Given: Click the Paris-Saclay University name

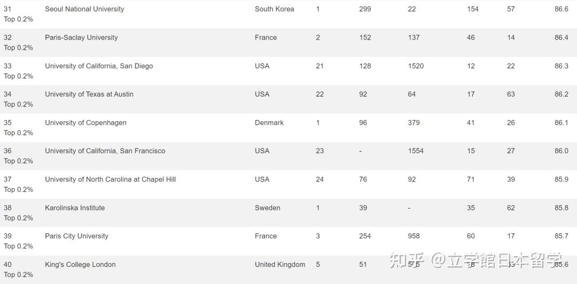Looking at the screenshot, I should pos(81,37).
